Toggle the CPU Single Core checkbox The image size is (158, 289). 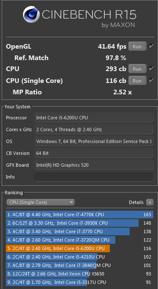point(151,80)
